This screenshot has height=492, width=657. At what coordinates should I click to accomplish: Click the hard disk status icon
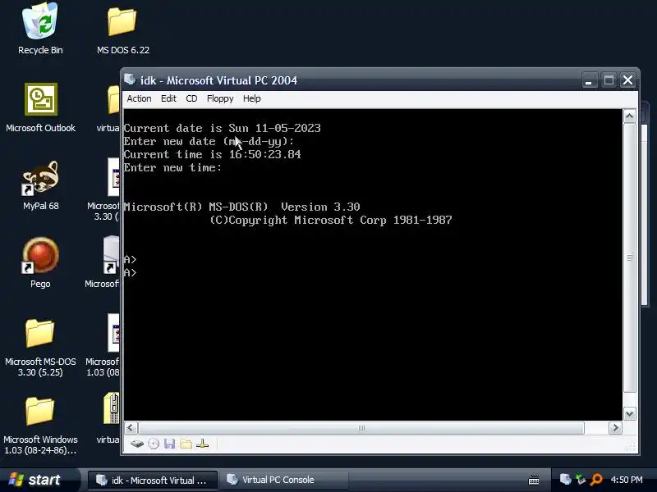[x=136, y=444]
